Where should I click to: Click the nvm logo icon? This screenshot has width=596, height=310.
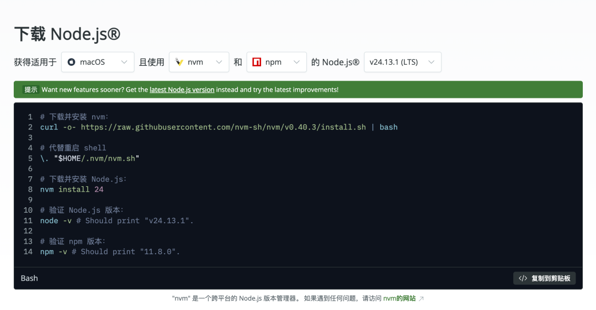point(179,62)
